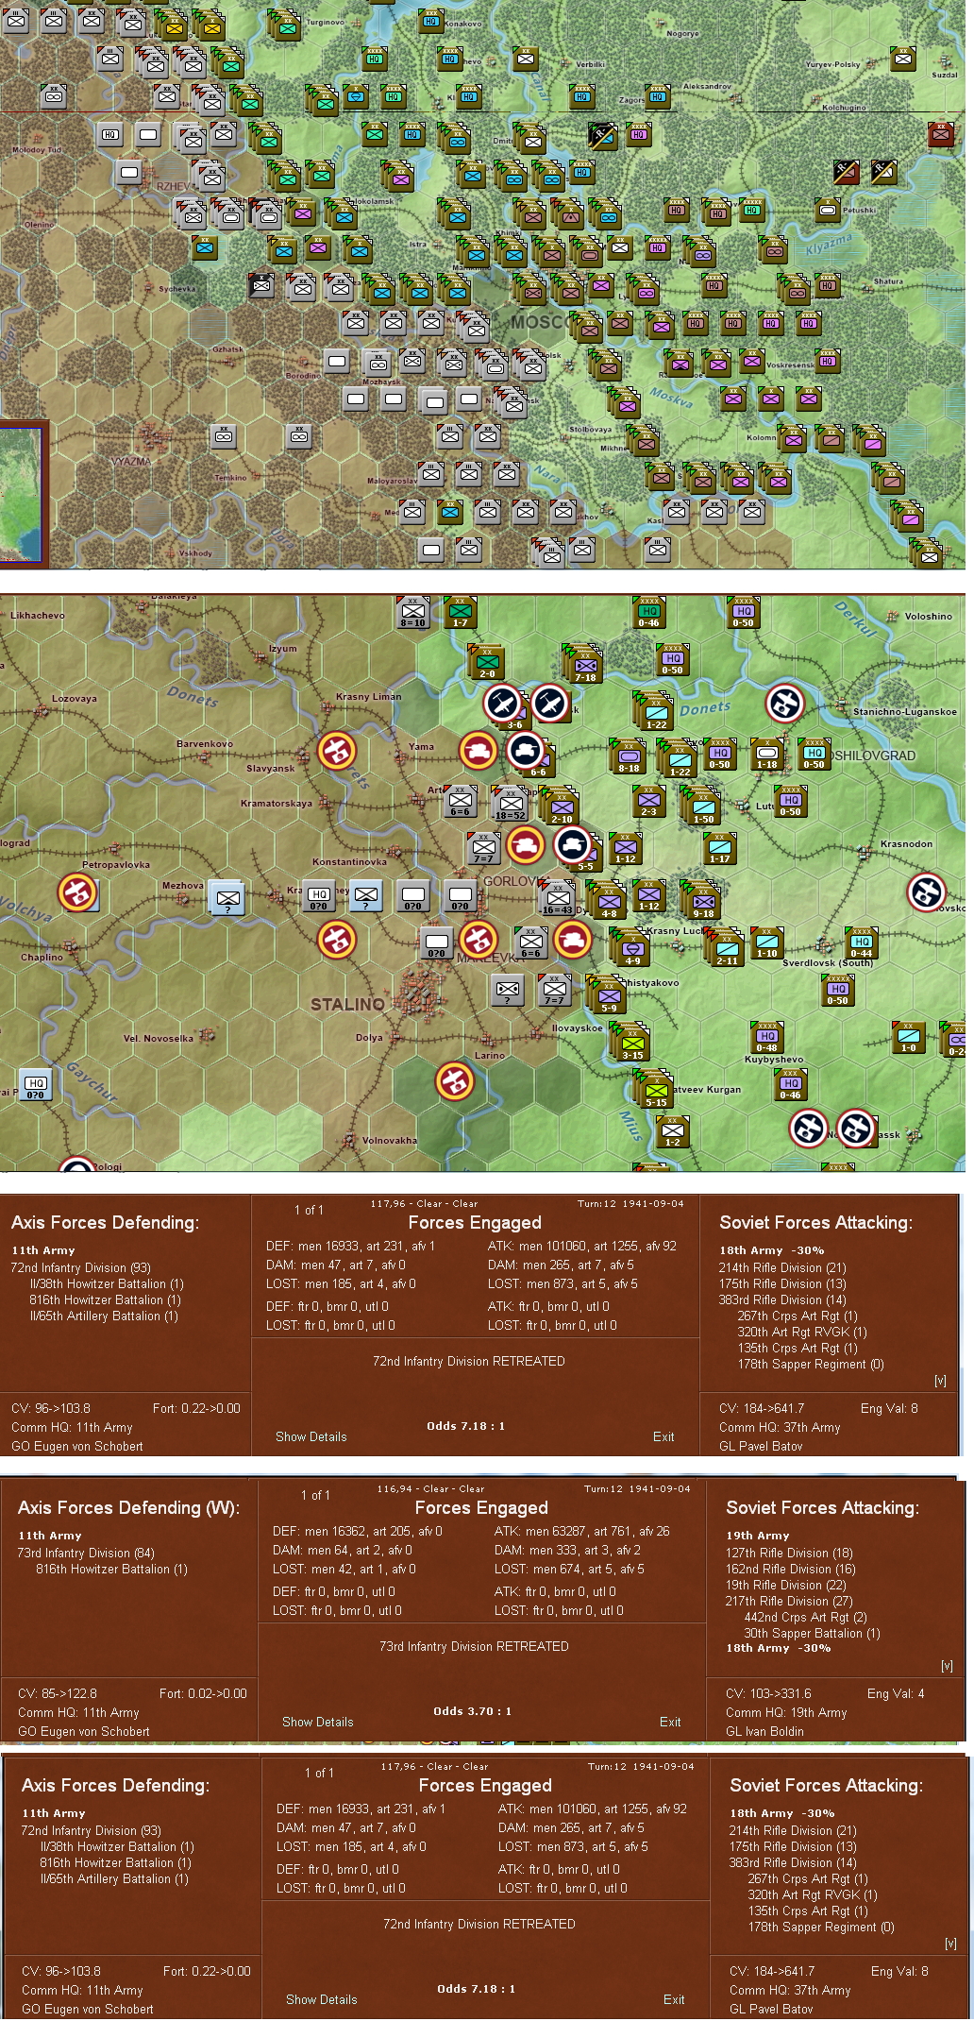Click the air strike marker south of Larino
Screen dimensions: 974x2021
point(454,1081)
